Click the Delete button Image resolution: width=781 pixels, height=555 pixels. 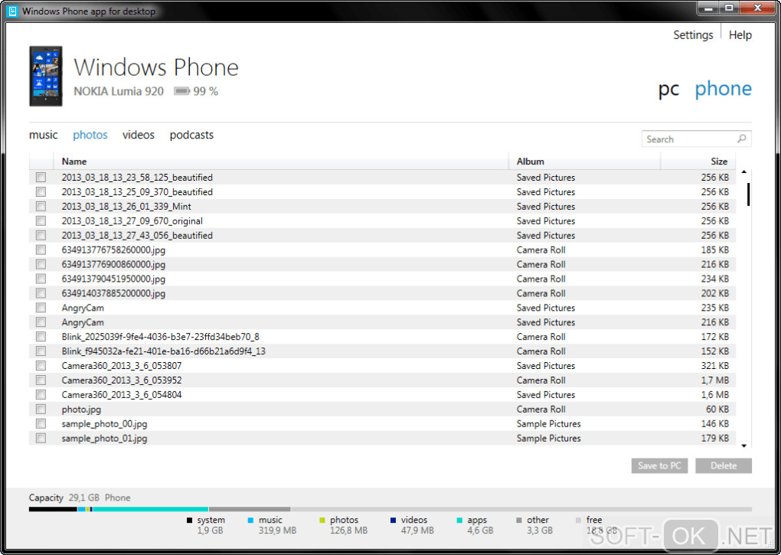pyautogui.click(x=724, y=466)
